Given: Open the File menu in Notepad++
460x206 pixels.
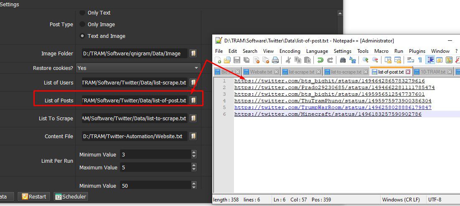Looking at the screenshot, I should [219, 51].
